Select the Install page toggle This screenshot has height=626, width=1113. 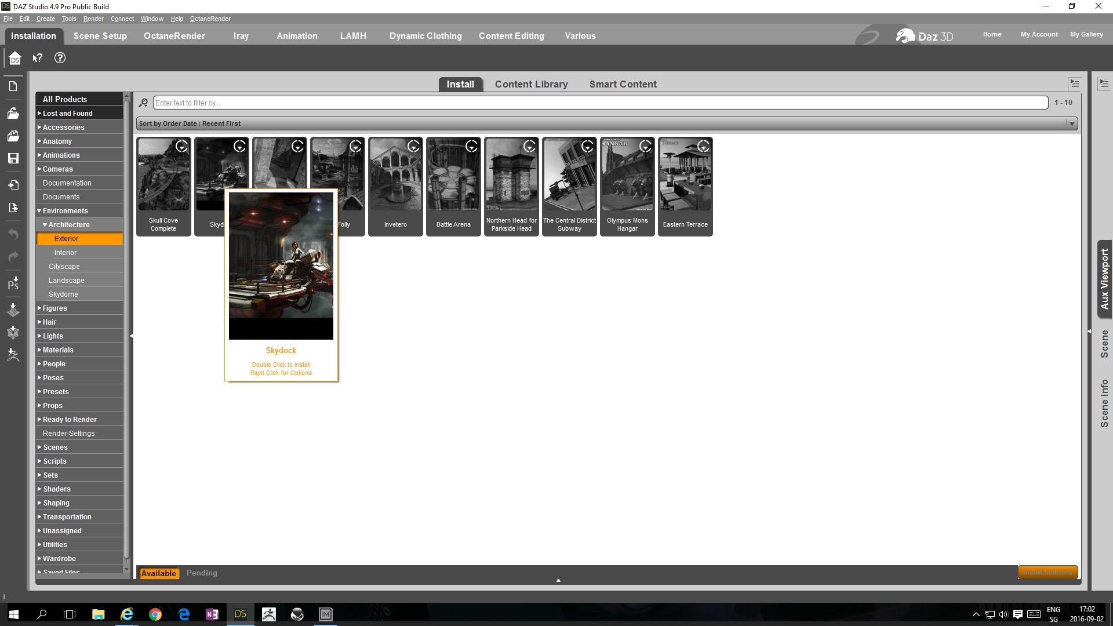click(460, 84)
